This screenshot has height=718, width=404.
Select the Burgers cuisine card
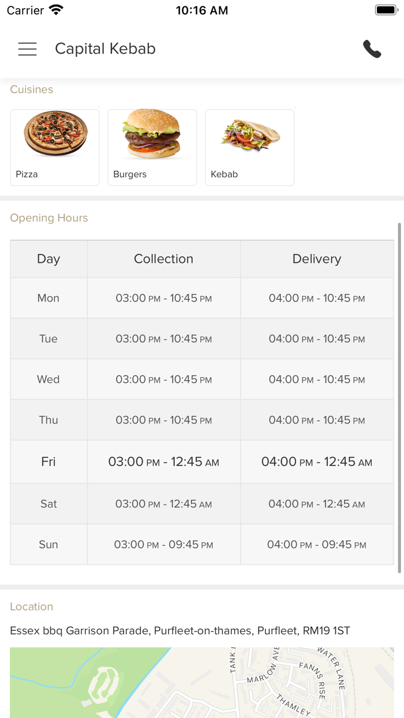pyautogui.click(x=152, y=148)
